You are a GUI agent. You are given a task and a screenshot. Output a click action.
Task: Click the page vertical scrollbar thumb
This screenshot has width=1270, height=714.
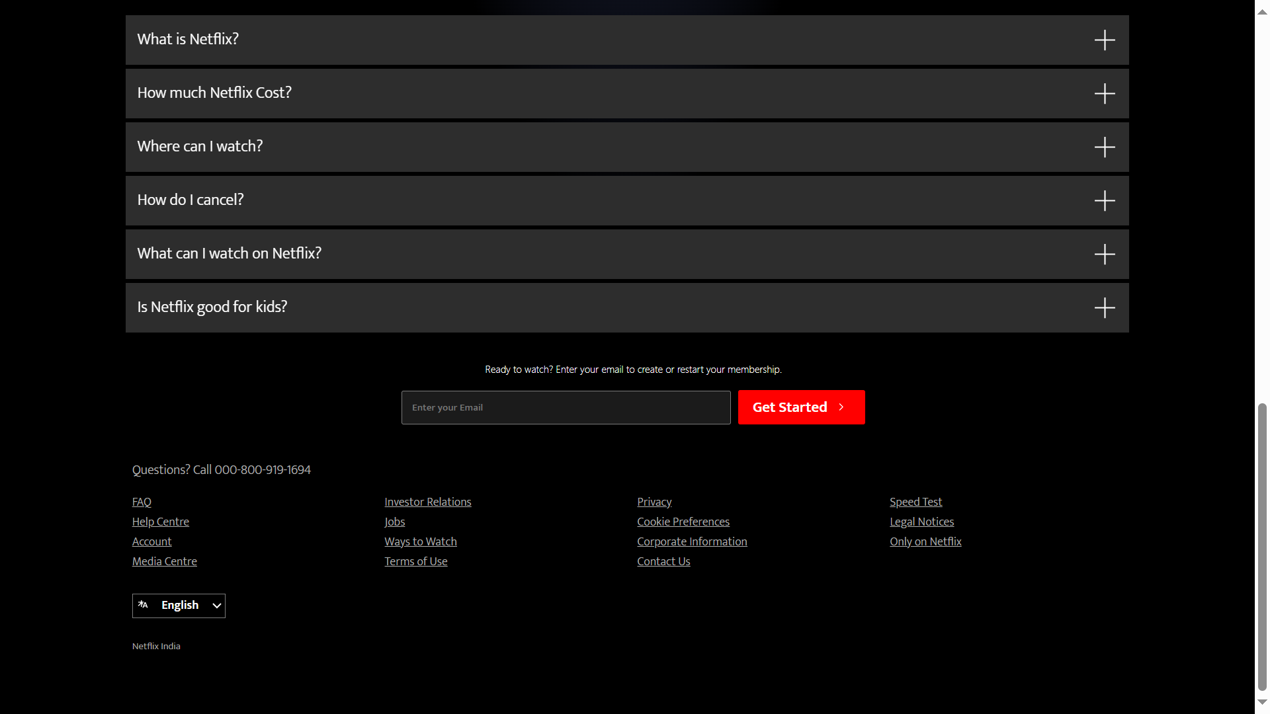click(x=1262, y=546)
